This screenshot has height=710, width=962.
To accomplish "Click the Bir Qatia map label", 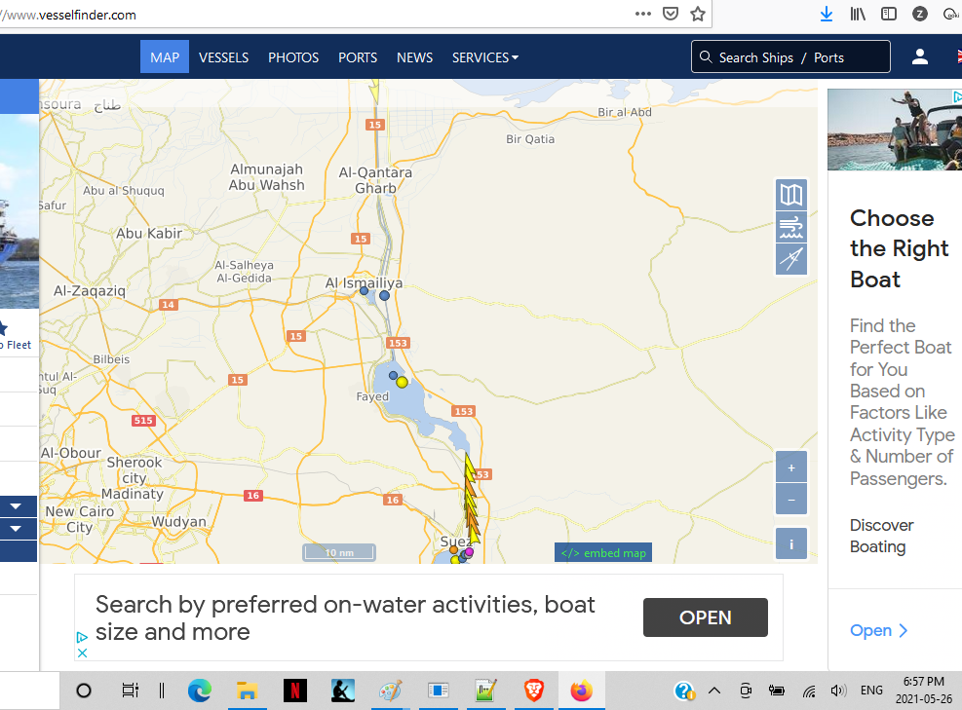I will pyautogui.click(x=530, y=139).
